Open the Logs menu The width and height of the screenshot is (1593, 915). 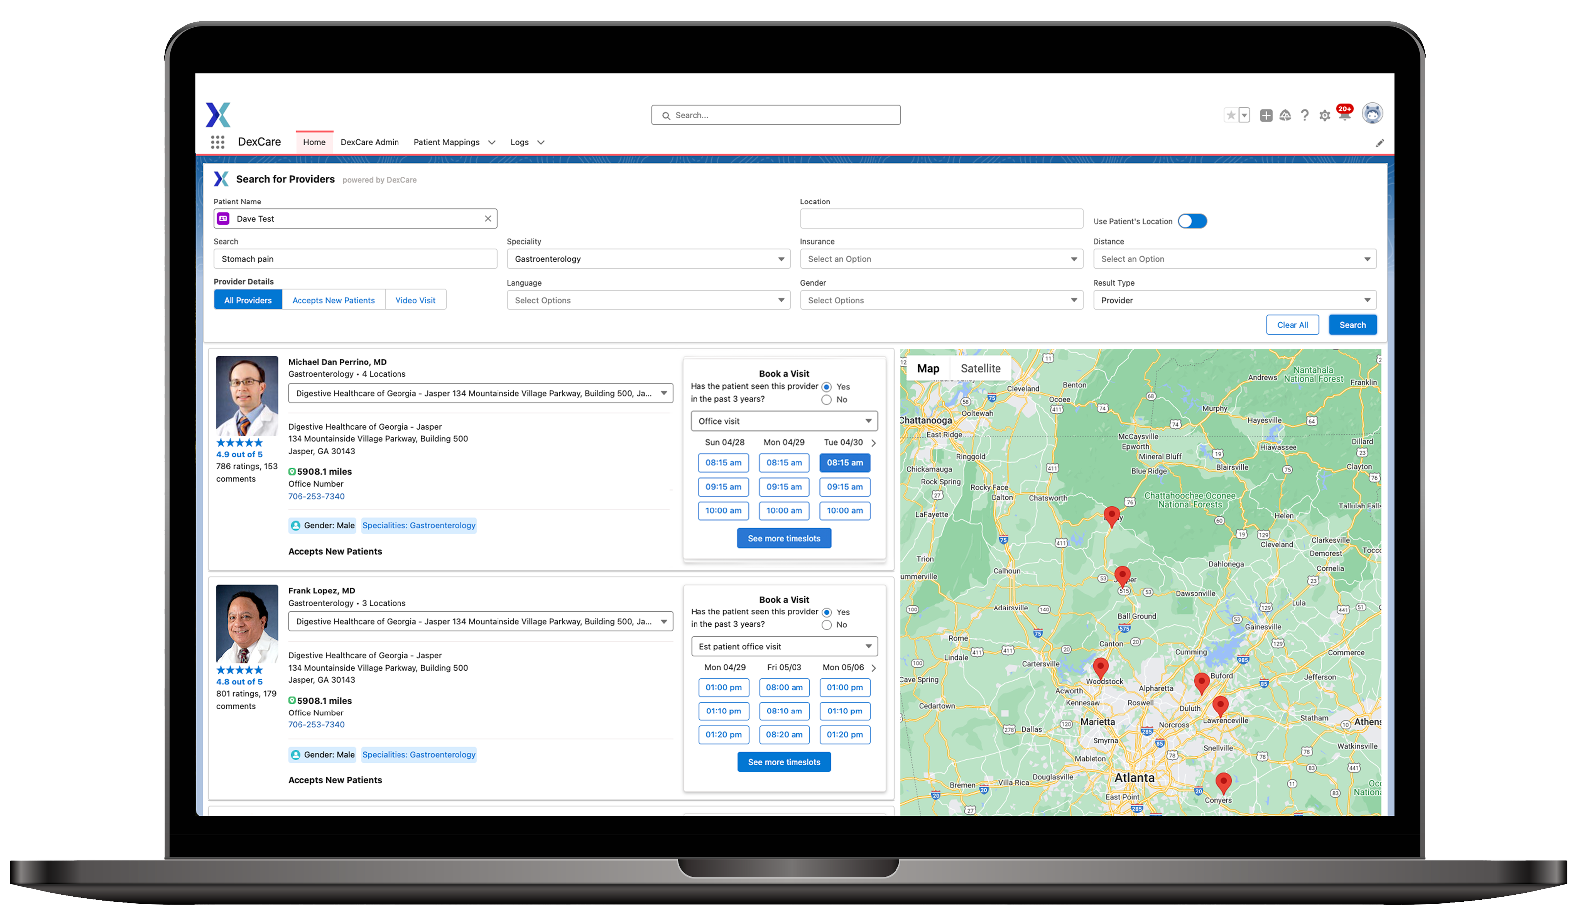click(526, 142)
